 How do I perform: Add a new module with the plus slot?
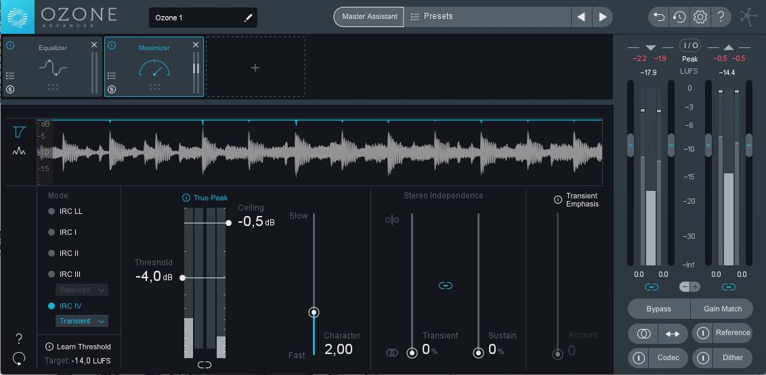[255, 68]
